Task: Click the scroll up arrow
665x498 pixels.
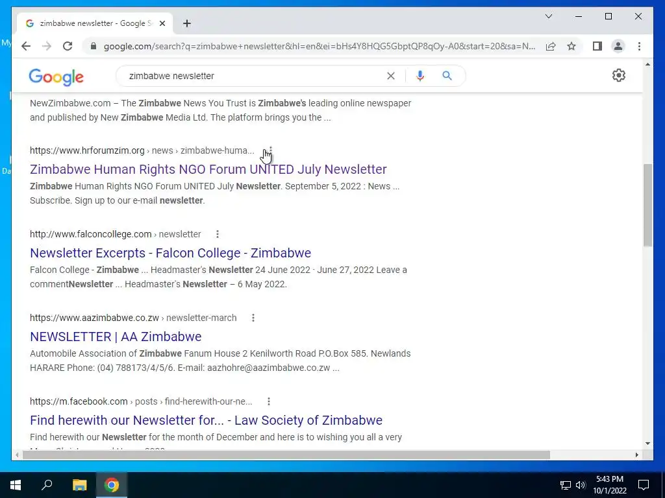Action: pos(647,64)
